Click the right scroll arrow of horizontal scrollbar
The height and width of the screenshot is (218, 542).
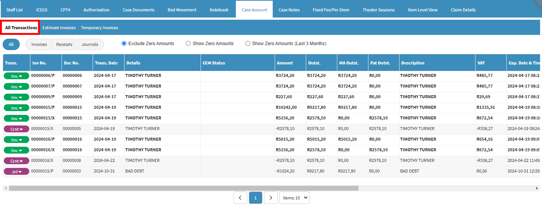pyautogui.click(x=537, y=188)
